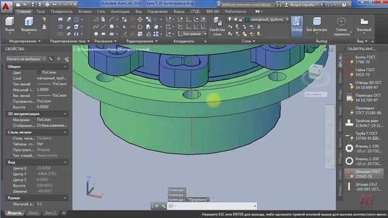Open the Вставка ribbon tab

[x=85, y=12]
